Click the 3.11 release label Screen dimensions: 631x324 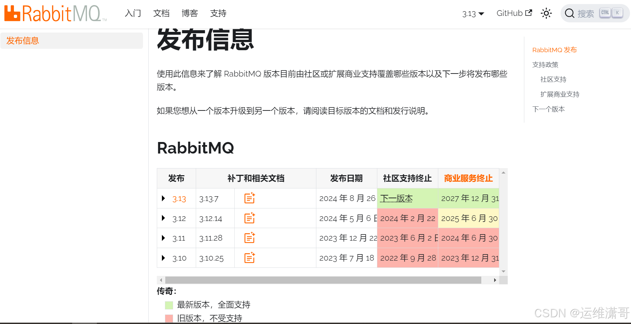[179, 238]
